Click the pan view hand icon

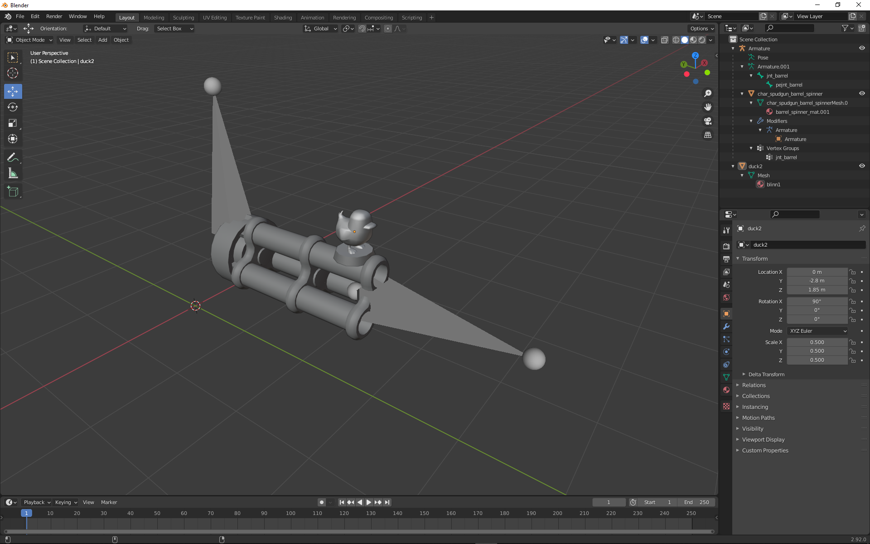[x=707, y=107]
